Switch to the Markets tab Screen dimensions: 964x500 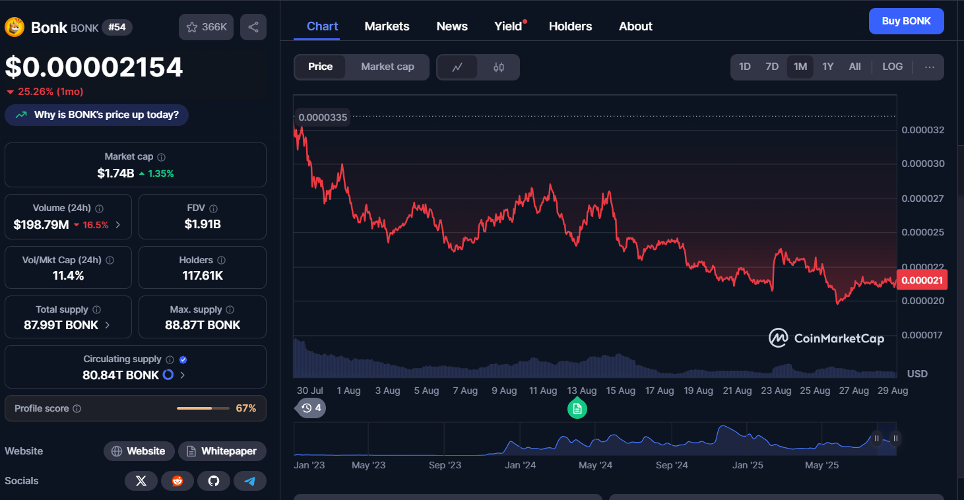pyautogui.click(x=387, y=26)
